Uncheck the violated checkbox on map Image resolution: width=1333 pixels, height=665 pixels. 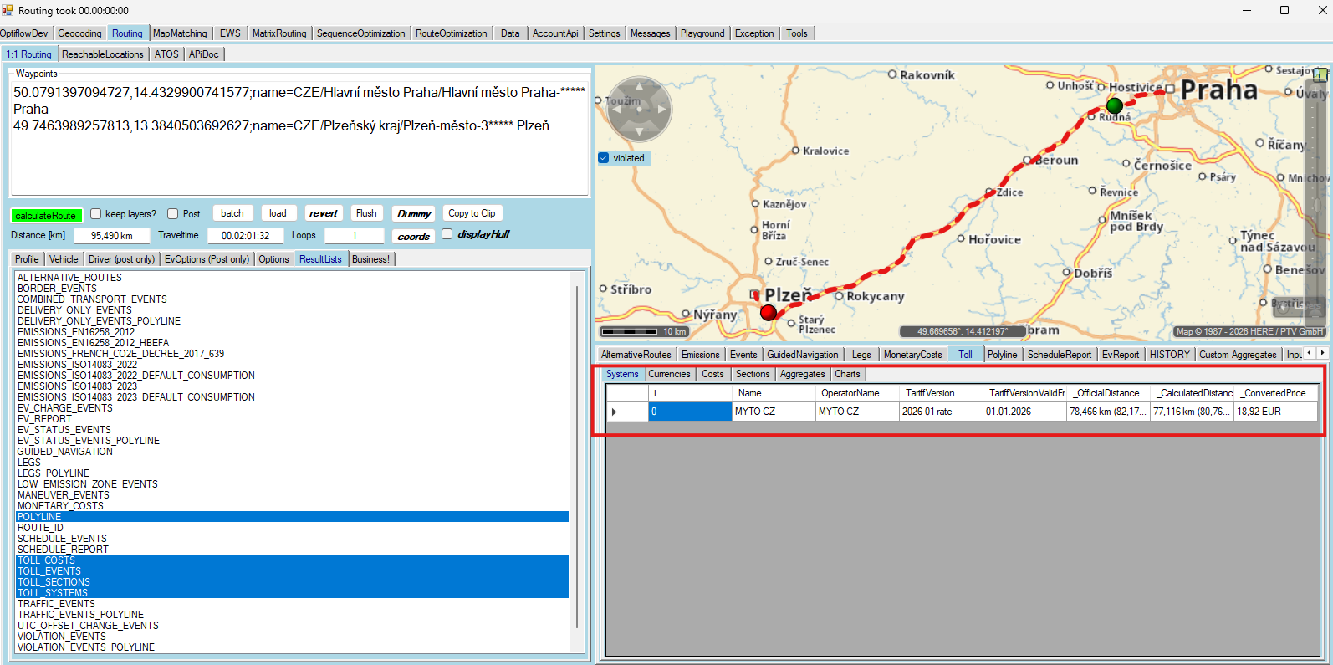click(604, 158)
